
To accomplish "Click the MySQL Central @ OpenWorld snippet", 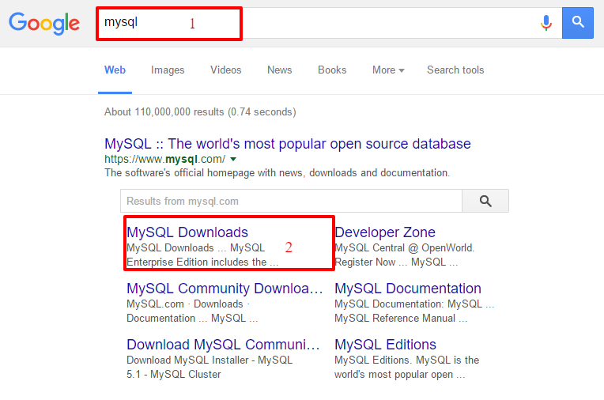I will point(405,247).
